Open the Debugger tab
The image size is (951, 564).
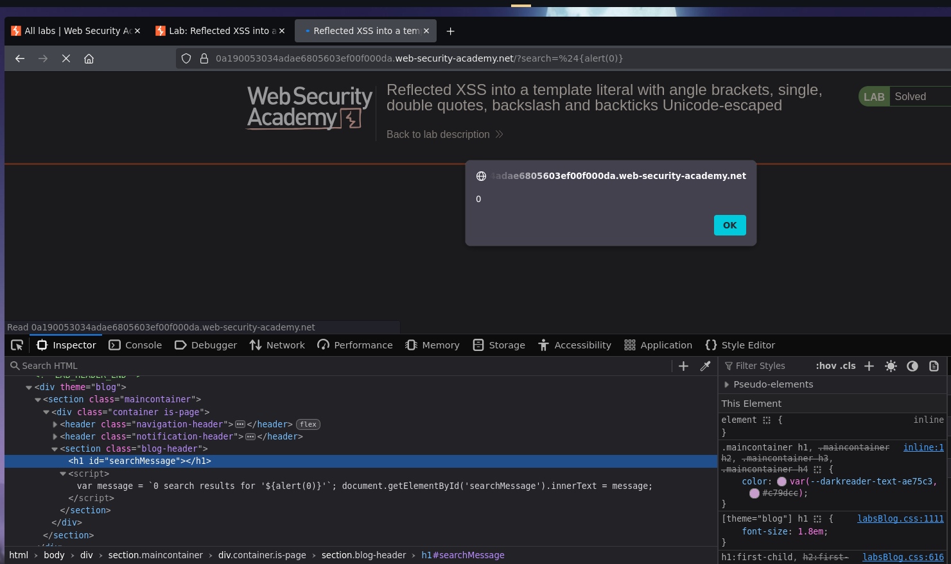point(206,345)
